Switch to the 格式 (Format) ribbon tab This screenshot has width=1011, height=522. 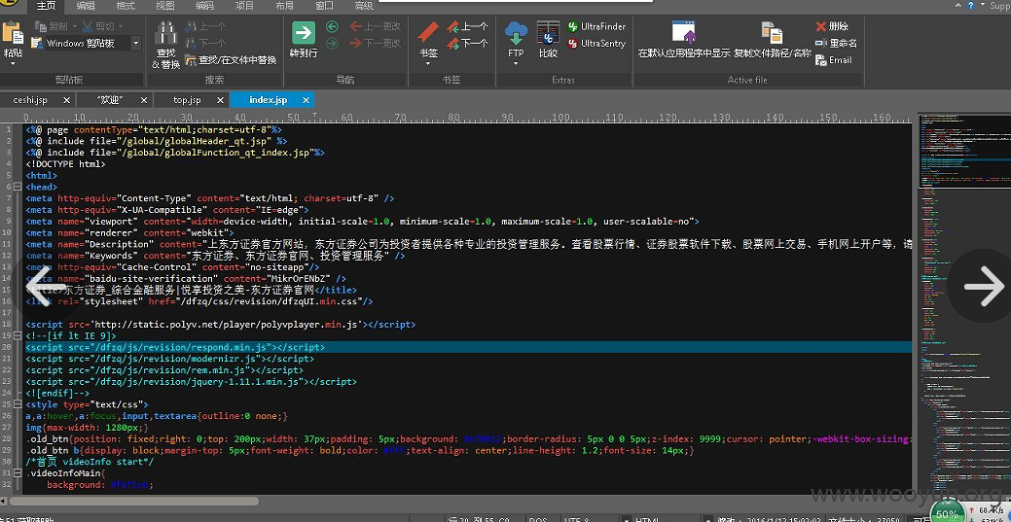tap(126, 7)
